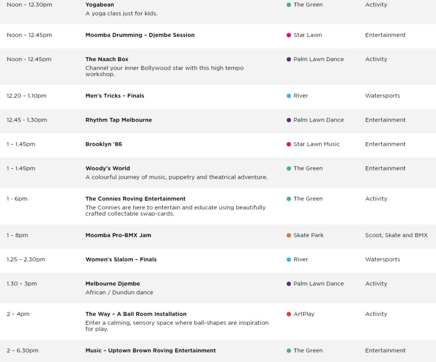The height and width of the screenshot is (362, 436).
Task: Open Men's Tricks – Finals listing
Action: (x=115, y=96)
